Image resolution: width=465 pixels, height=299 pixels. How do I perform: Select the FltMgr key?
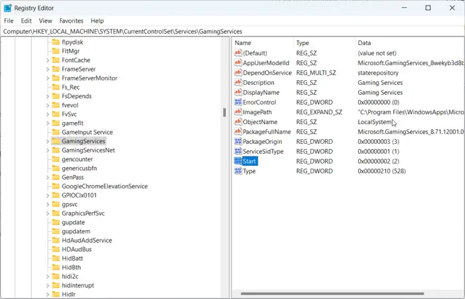(70, 51)
